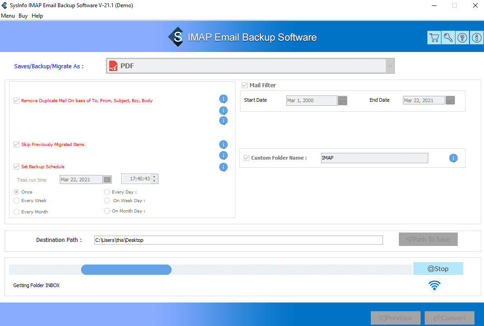Expand the Saves/Backup/Migrate As PDF dropdown

(x=389, y=66)
